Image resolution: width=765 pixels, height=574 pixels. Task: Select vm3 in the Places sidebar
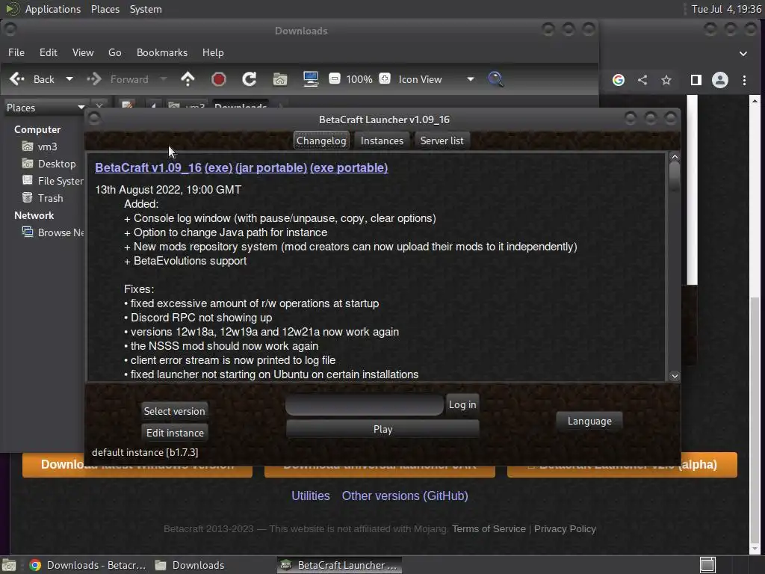point(47,146)
